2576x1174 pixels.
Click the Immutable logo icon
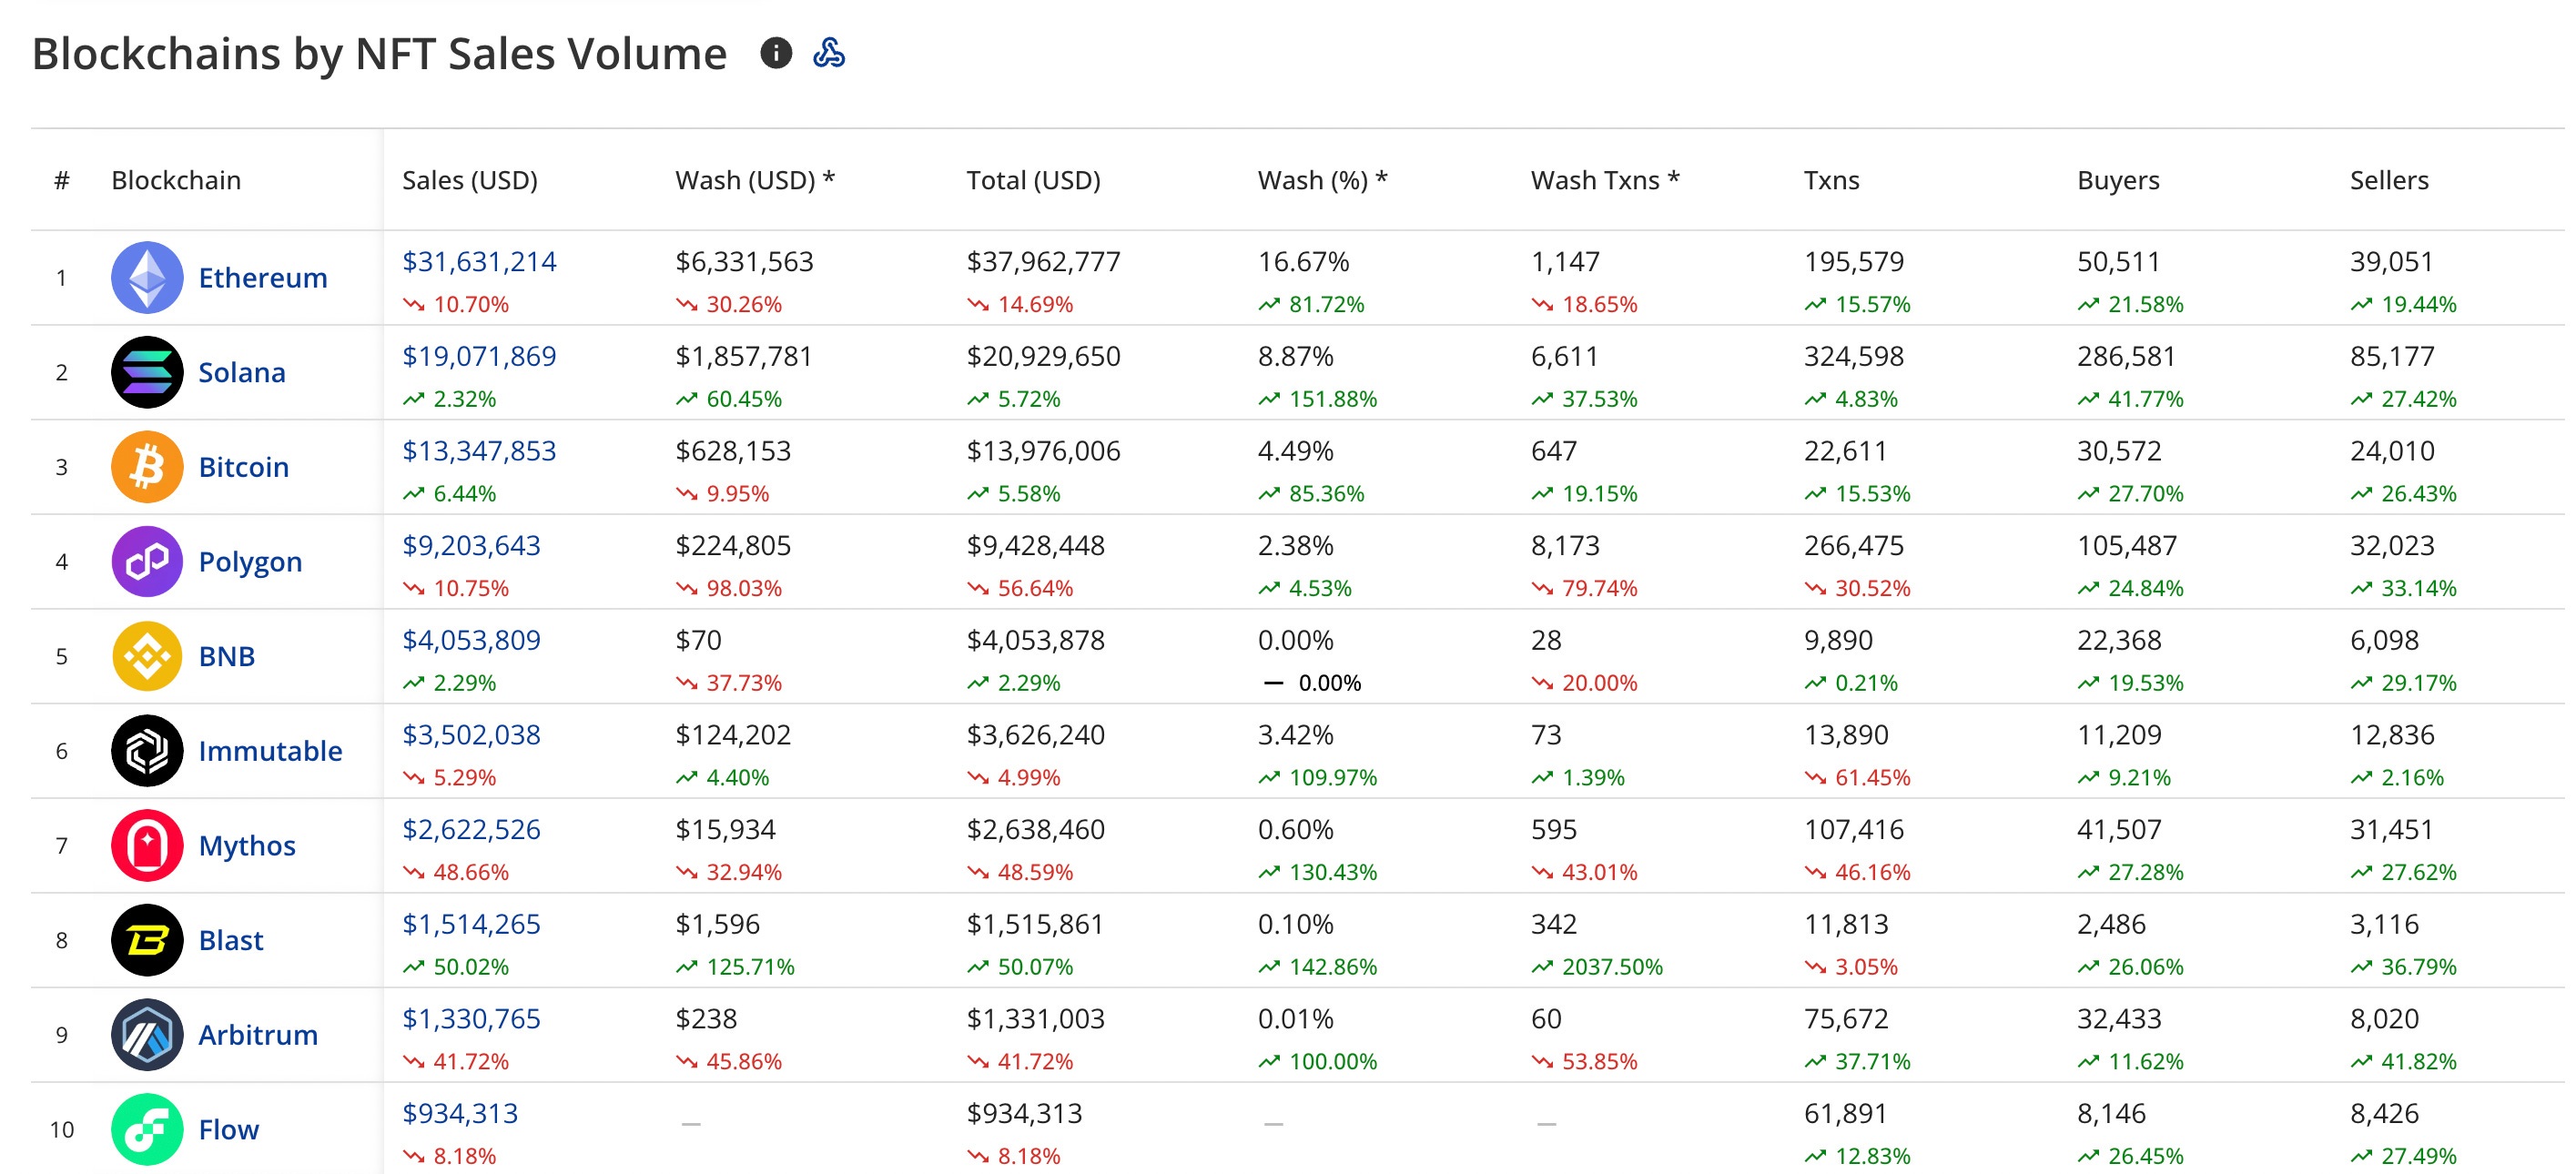click(x=147, y=751)
